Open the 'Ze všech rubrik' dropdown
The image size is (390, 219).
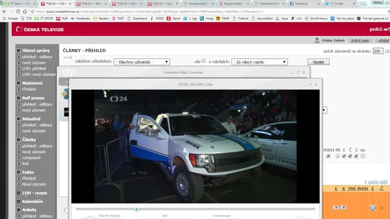[259, 62]
